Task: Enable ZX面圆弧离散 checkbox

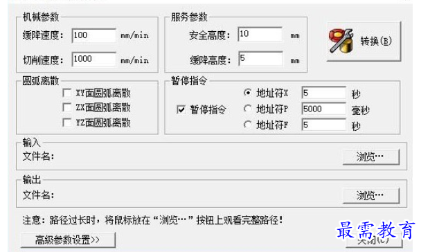Action: click(67, 107)
